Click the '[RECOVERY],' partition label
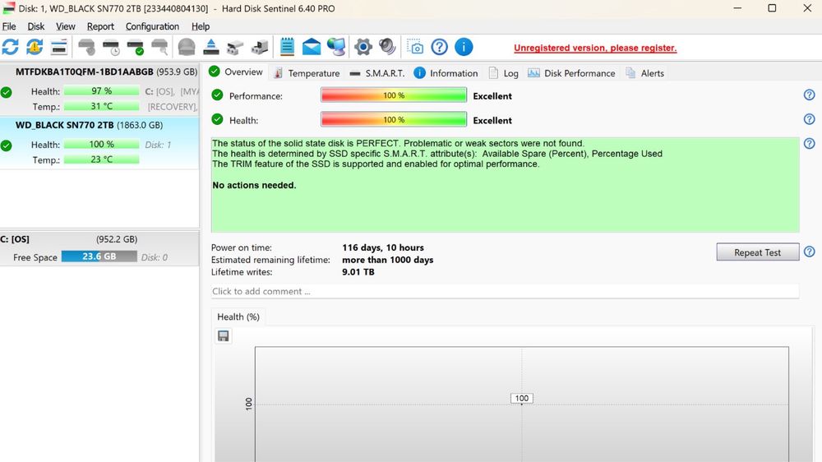 [x=173, y=106]
